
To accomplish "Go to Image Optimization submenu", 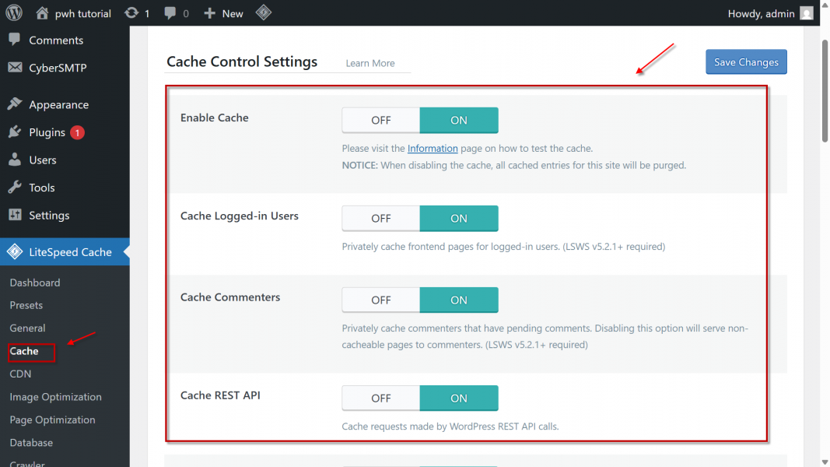I will pyautogui.click(x=55, y=397).
